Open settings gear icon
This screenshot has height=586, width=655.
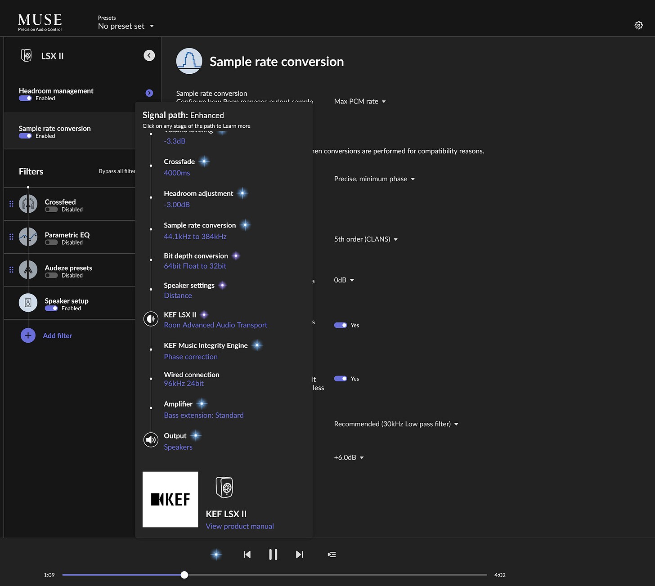click(x=638, y=25)
